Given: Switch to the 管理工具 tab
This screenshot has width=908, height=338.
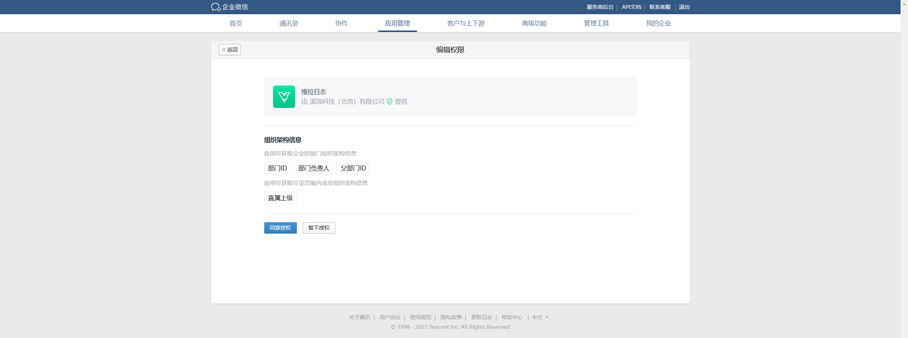Looking at the screenshot, I should pos(596,23).
